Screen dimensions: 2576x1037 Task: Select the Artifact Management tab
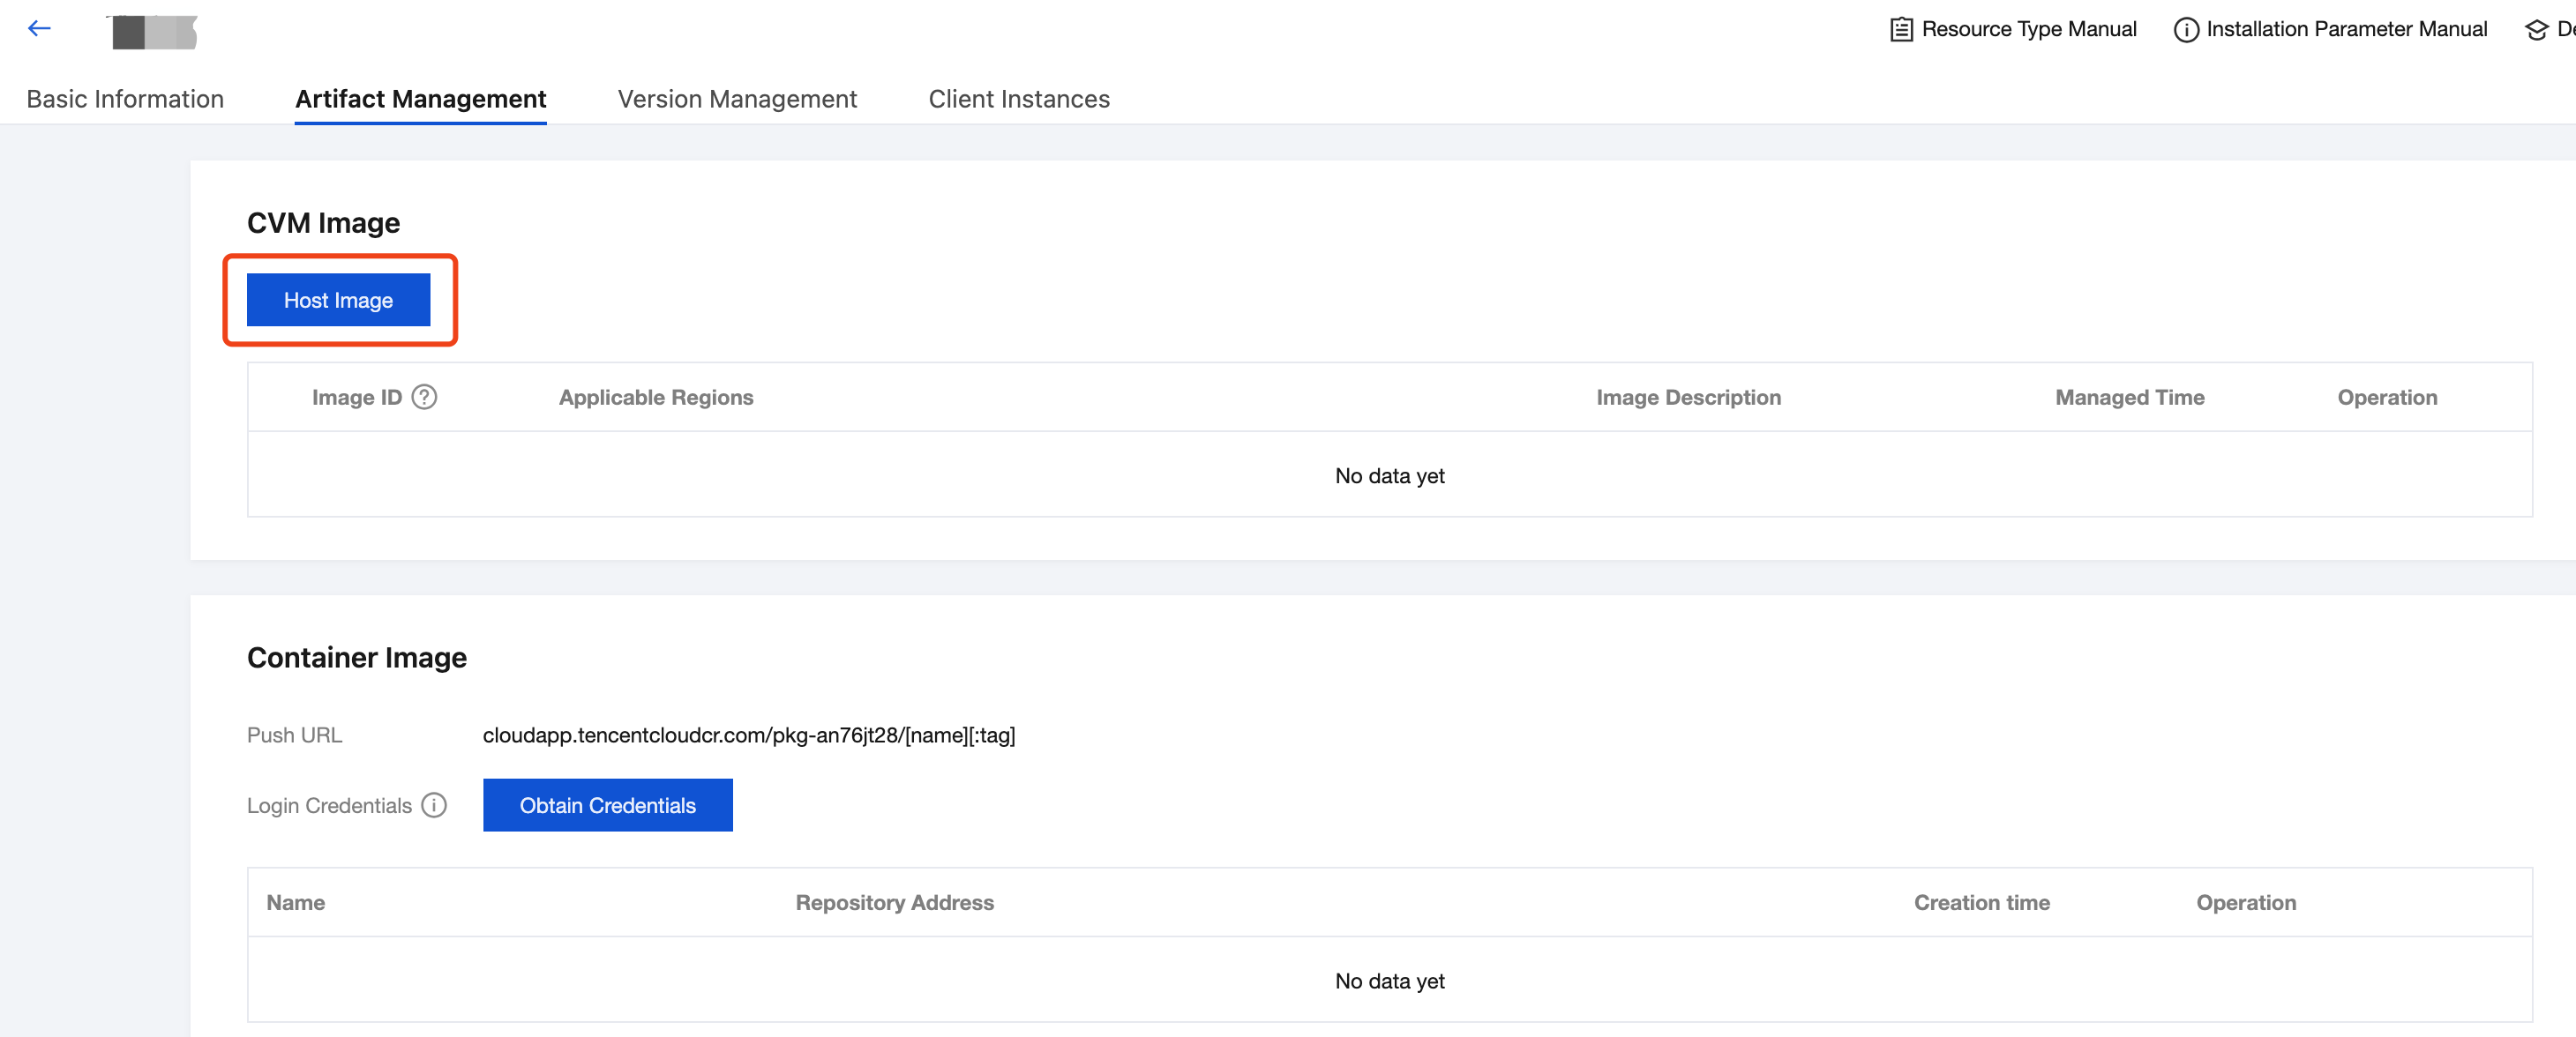(420, 99)
